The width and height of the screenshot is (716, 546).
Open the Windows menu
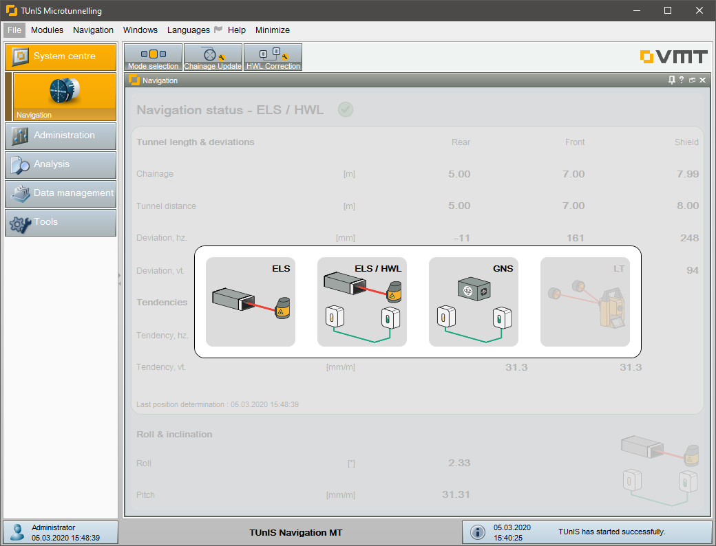point(140,30)
